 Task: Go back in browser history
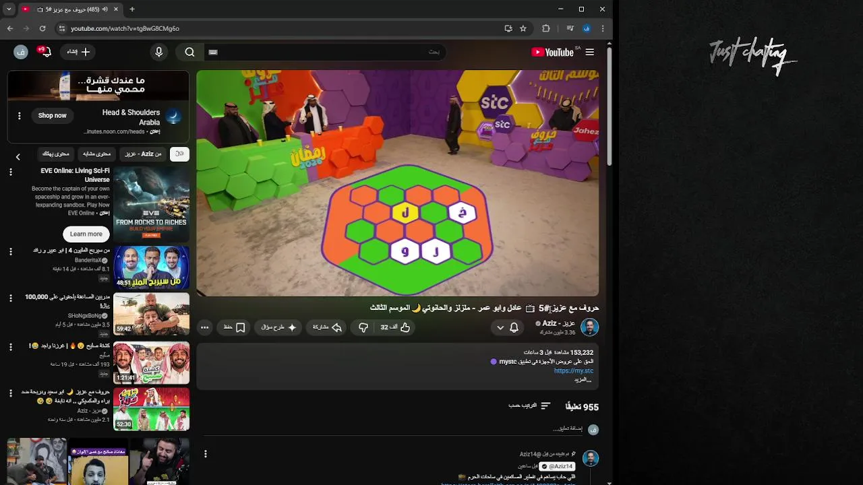click(10, 28)
